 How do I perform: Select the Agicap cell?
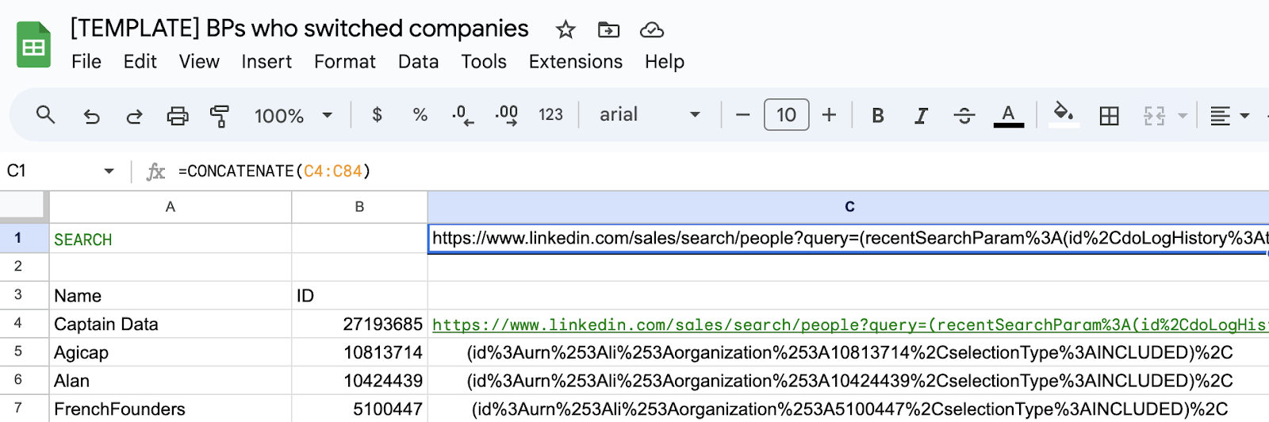point(171,352)
